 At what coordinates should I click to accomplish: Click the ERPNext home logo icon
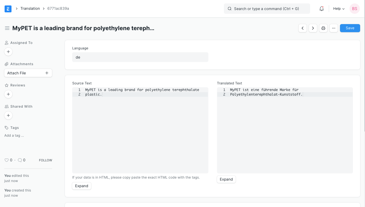click(8, 9)
